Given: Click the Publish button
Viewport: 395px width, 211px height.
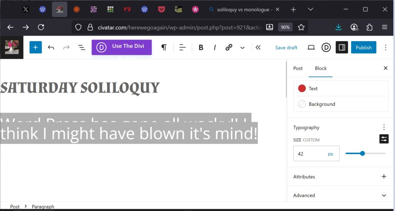Looking at the screenshot, I should [363, 47].
